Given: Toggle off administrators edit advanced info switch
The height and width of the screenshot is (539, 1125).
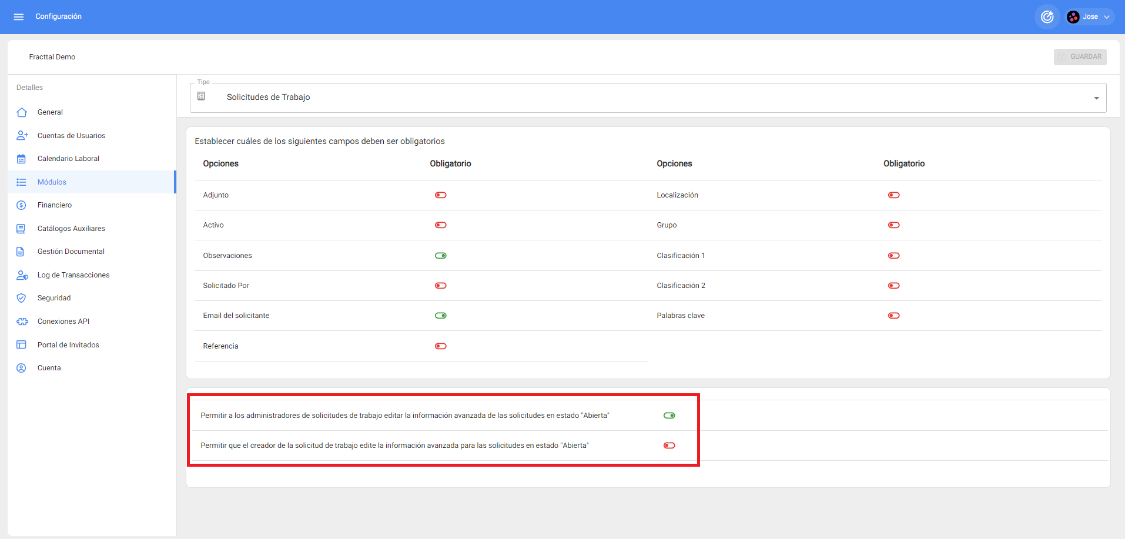Looking at the screenshot, I should coord(669,416).
